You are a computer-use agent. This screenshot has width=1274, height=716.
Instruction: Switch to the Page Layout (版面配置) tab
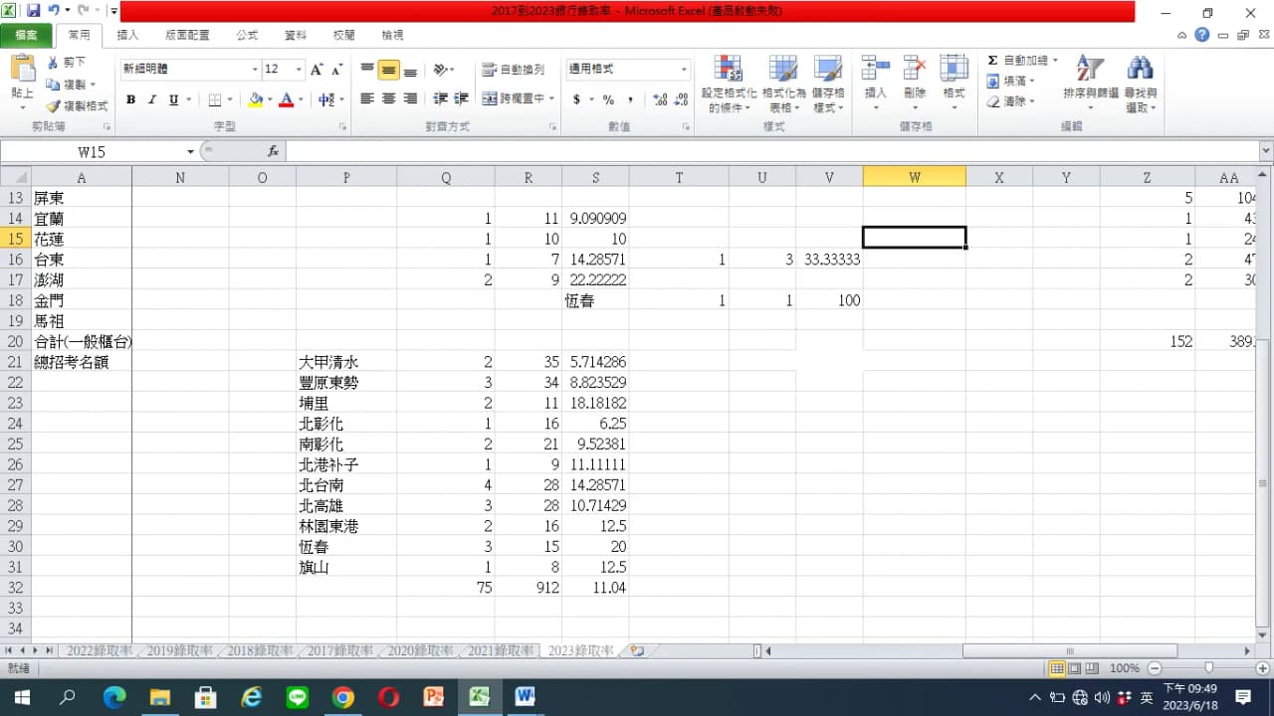187,35
